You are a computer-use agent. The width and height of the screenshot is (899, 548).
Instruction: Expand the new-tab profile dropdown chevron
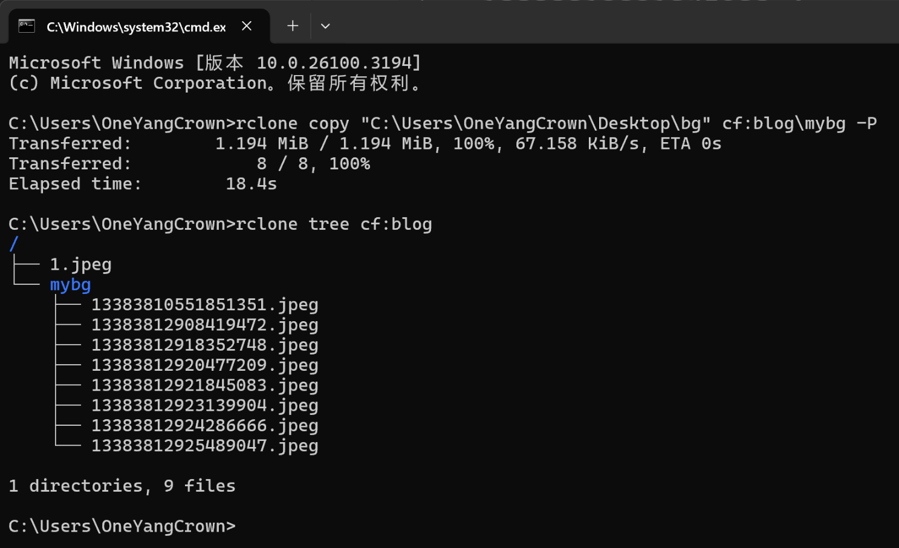325,26
